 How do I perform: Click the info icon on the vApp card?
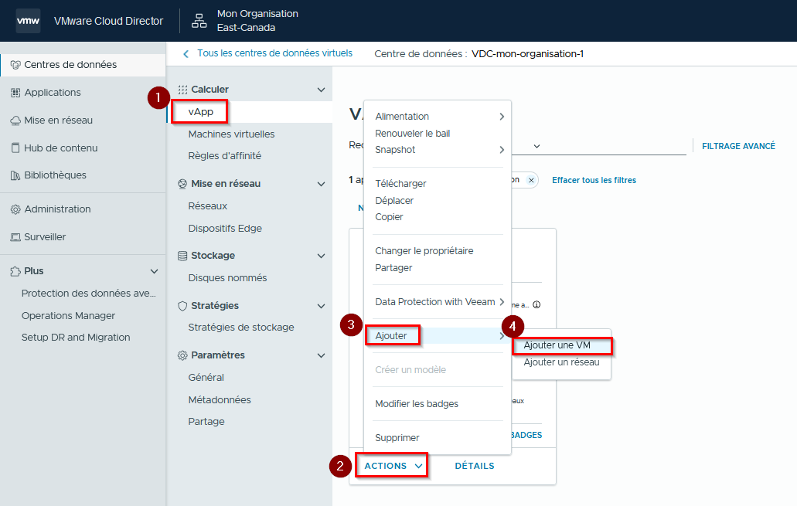click(536, 305)
